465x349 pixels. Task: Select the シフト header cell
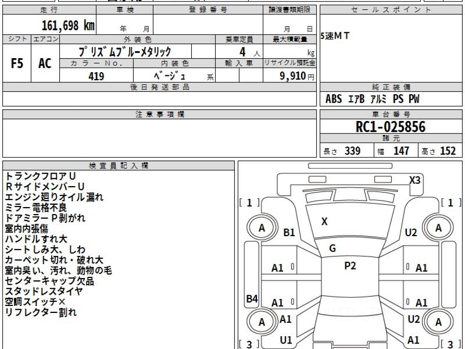[x=17, y=39]
